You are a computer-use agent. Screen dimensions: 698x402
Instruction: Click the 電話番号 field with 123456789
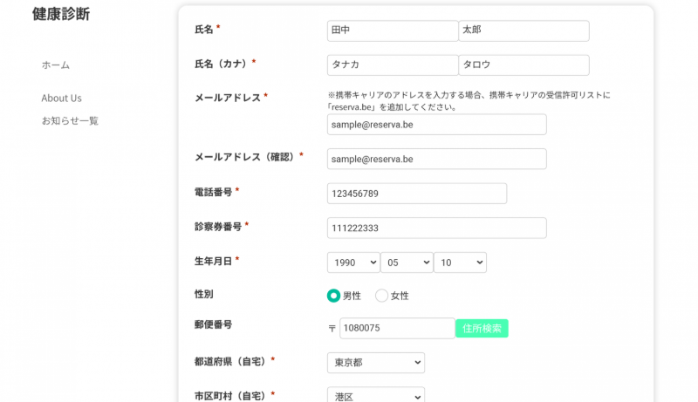[x=417, y=194]
